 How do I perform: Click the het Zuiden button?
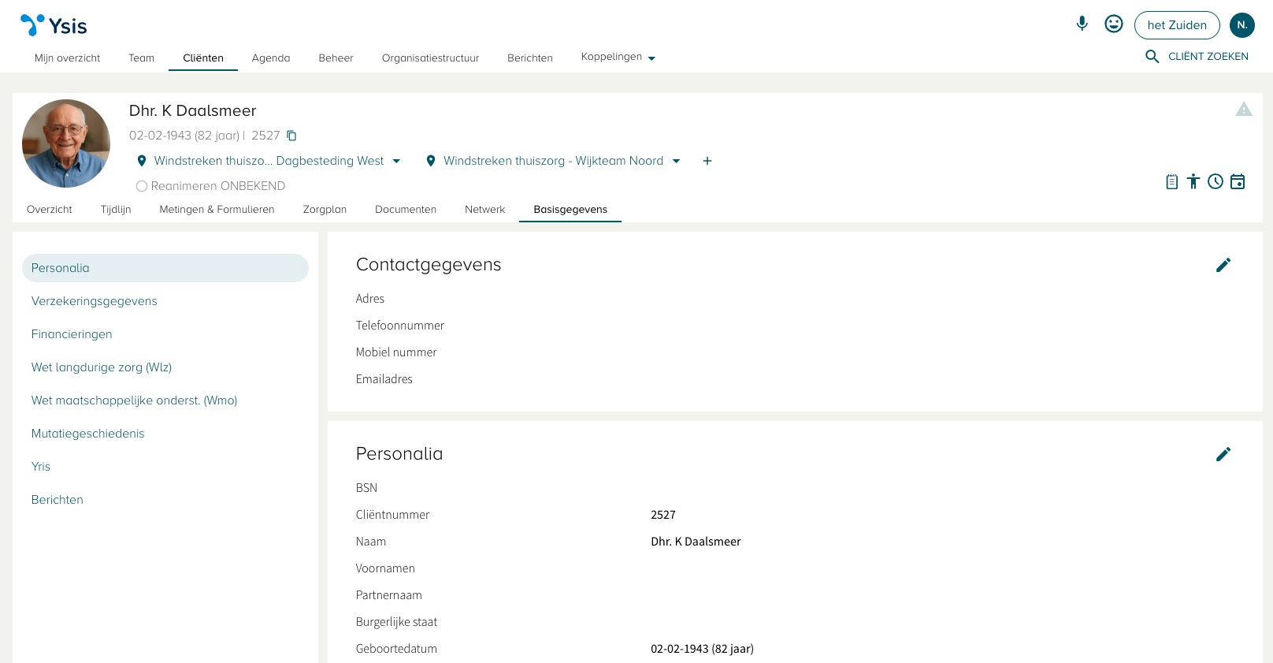pyautogui.click(x=1176, y=25)
